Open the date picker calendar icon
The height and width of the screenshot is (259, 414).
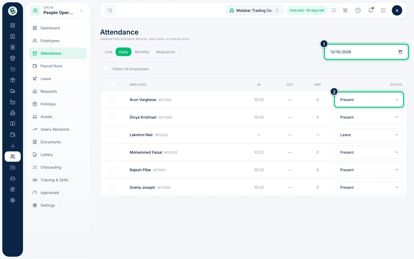click(400, 52)
